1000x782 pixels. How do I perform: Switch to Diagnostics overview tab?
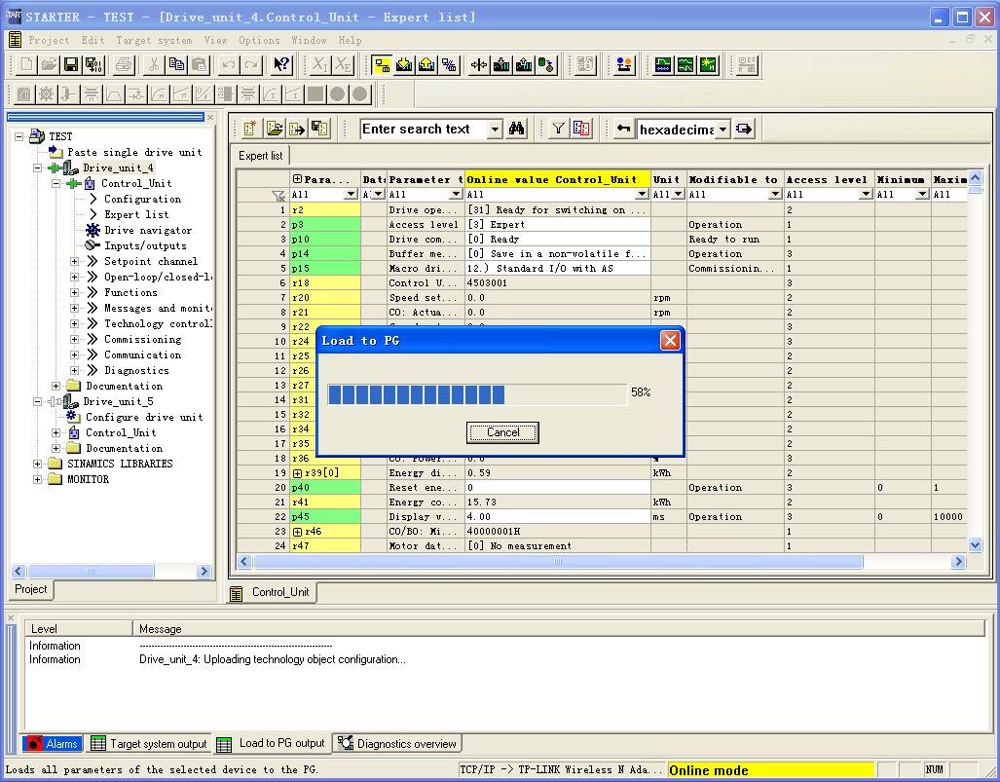tap(397, 744)
